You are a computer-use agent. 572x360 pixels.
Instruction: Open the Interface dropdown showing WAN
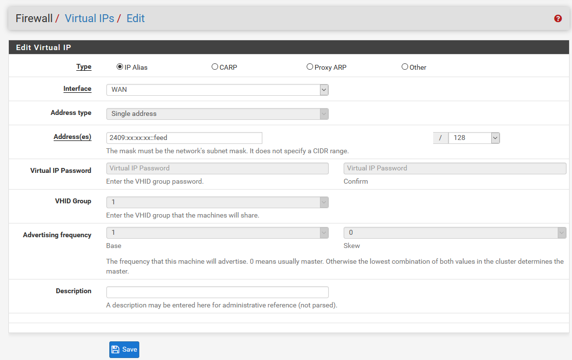pyautogui.click(x=218, y=90)
